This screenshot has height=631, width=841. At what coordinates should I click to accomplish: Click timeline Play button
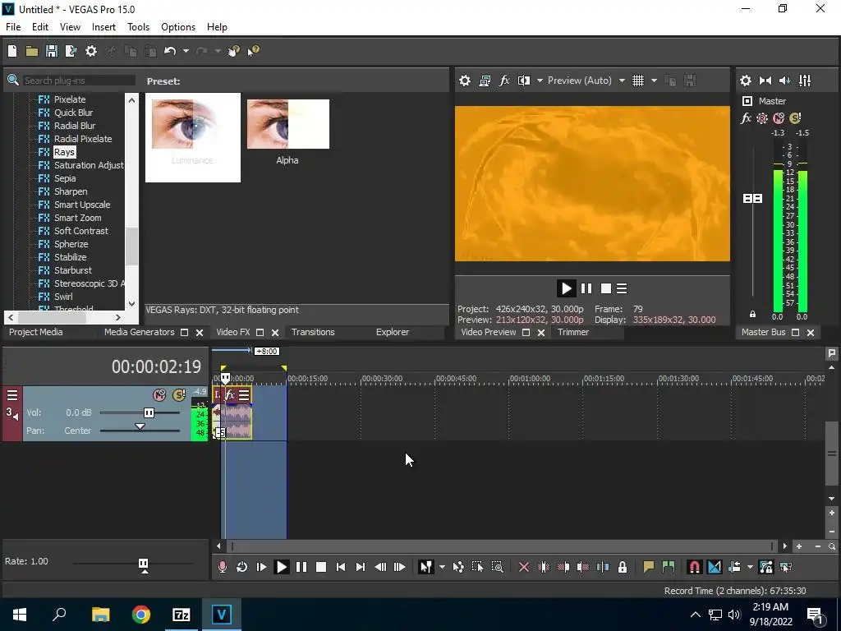click(281, 567)
